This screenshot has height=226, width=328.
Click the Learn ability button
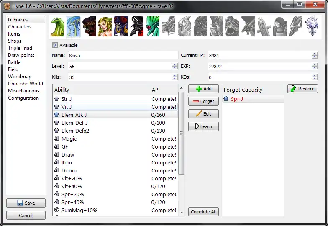pos(203,126)
